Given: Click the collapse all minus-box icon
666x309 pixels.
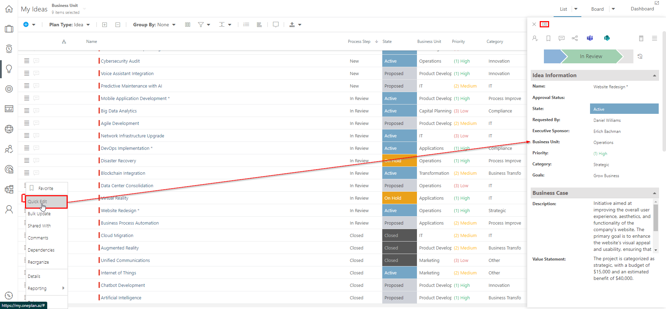Looking at the screenshot, I should [118, 25].
